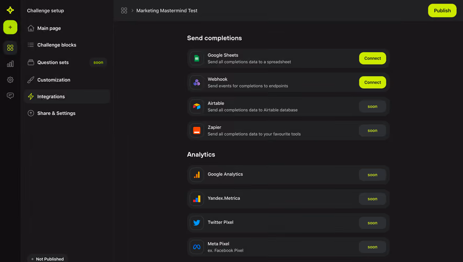Click 'Send events for completions to endpoints' text

click(248, 86)
